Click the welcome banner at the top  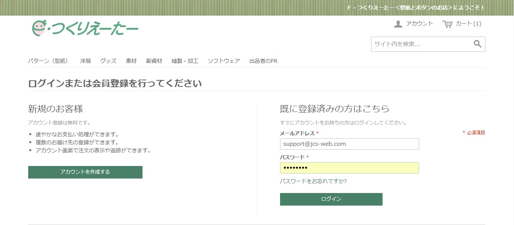415,7
